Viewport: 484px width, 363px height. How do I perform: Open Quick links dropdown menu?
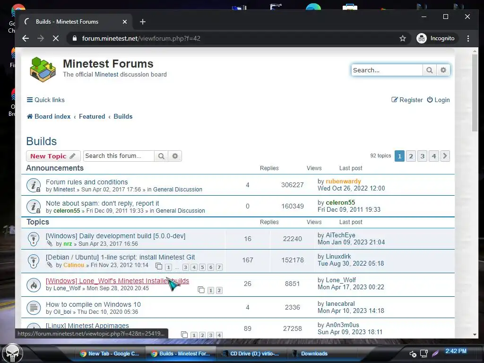(46, 100)
